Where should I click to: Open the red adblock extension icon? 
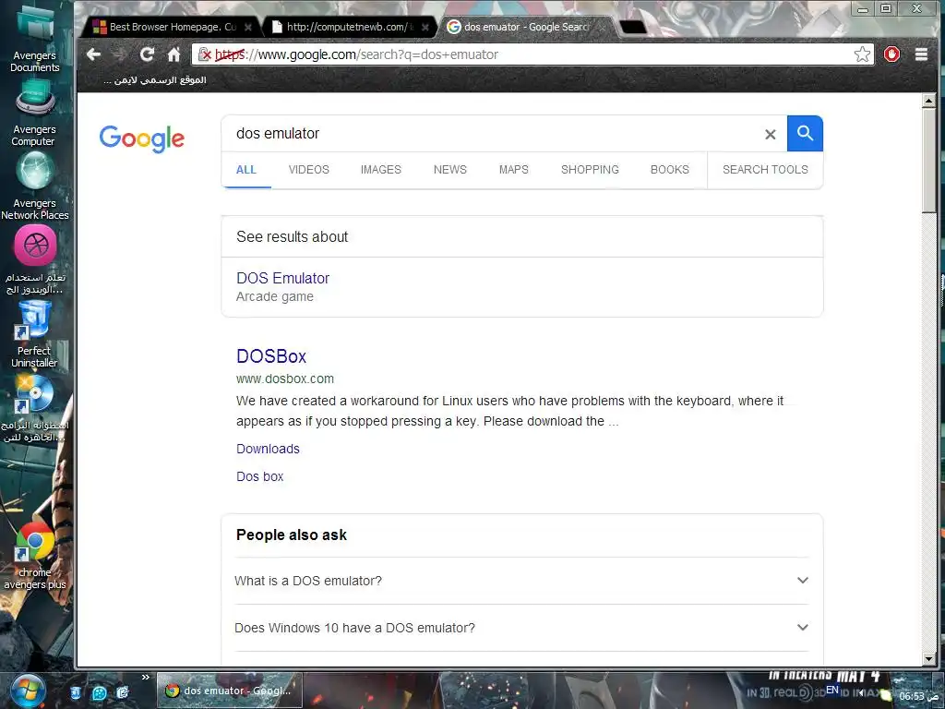click(892, 54)
